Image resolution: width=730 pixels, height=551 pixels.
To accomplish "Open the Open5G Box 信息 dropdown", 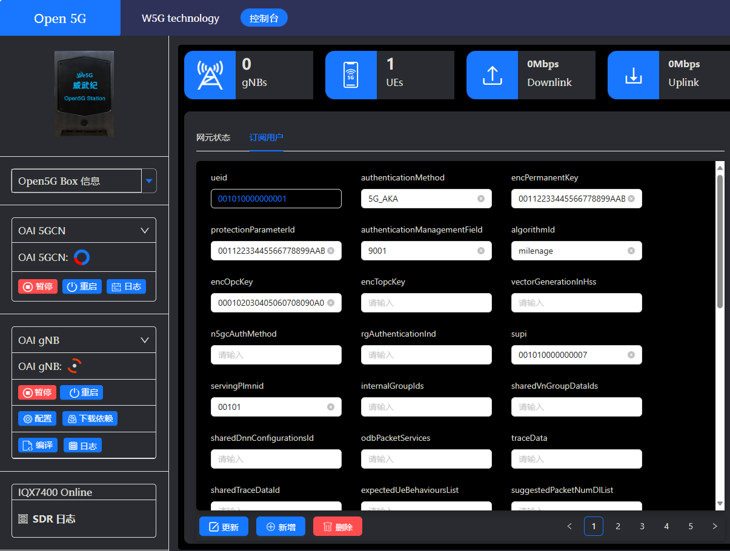I will (x=149, y=180).
